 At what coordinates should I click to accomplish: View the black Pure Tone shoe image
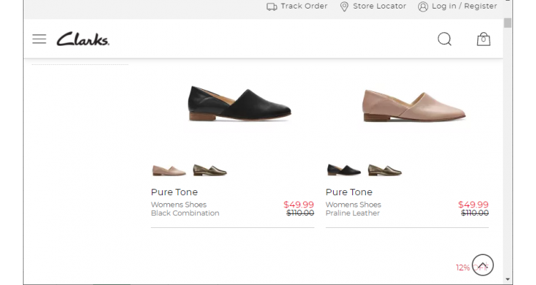tap(239, 103)
